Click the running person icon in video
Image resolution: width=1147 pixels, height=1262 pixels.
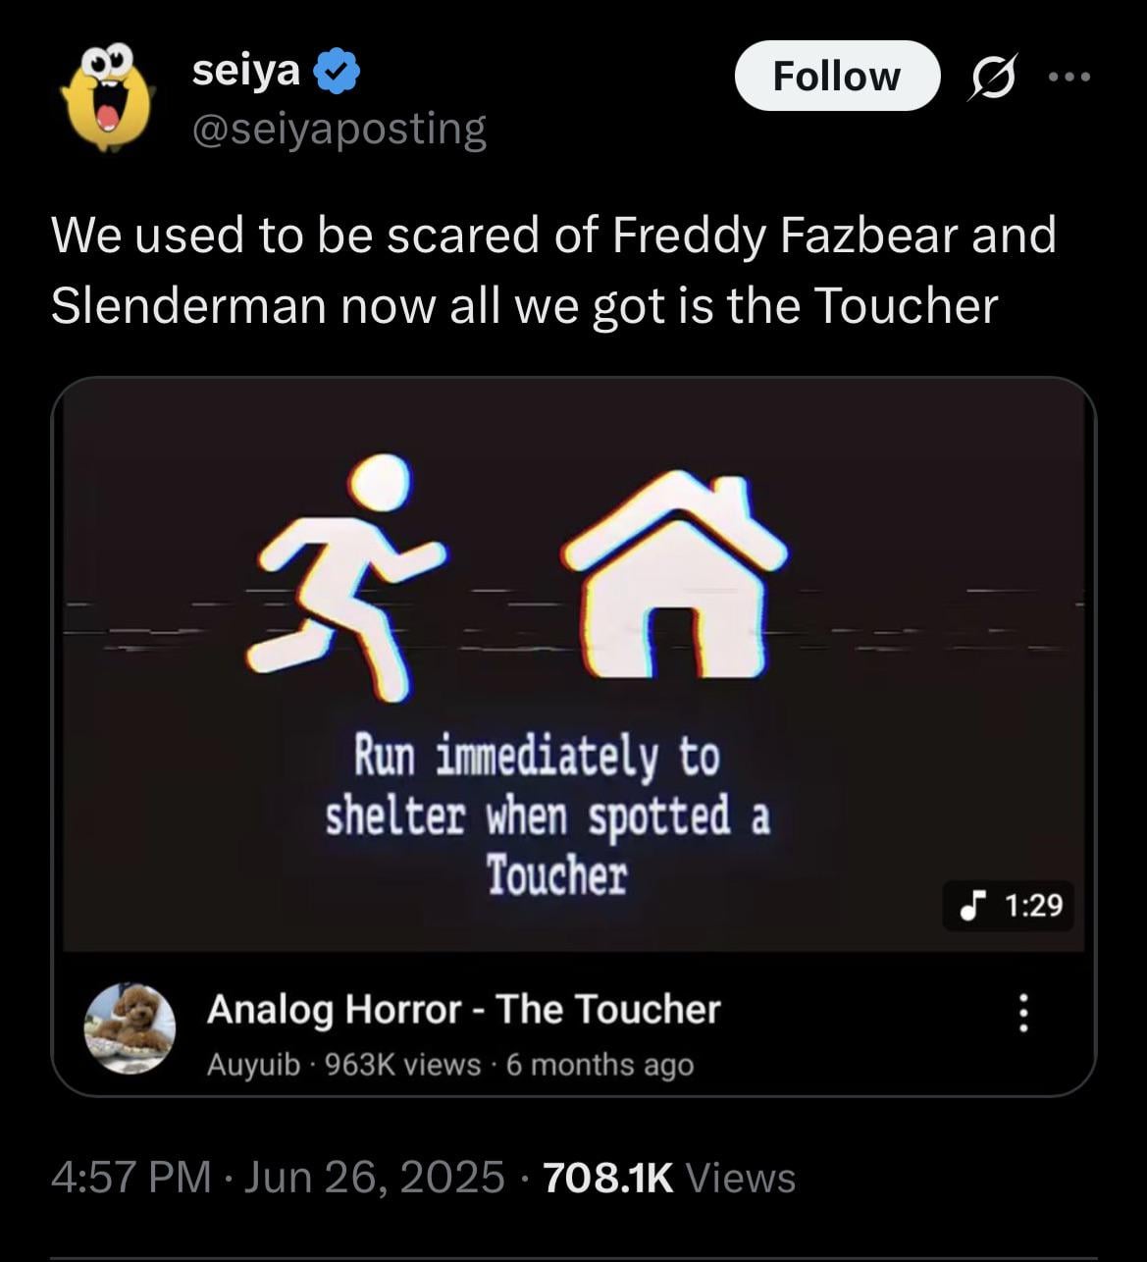348,578
